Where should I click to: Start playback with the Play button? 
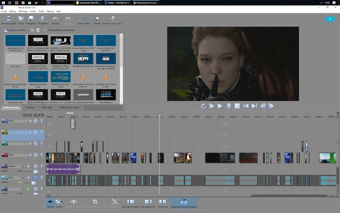point(220,106)
